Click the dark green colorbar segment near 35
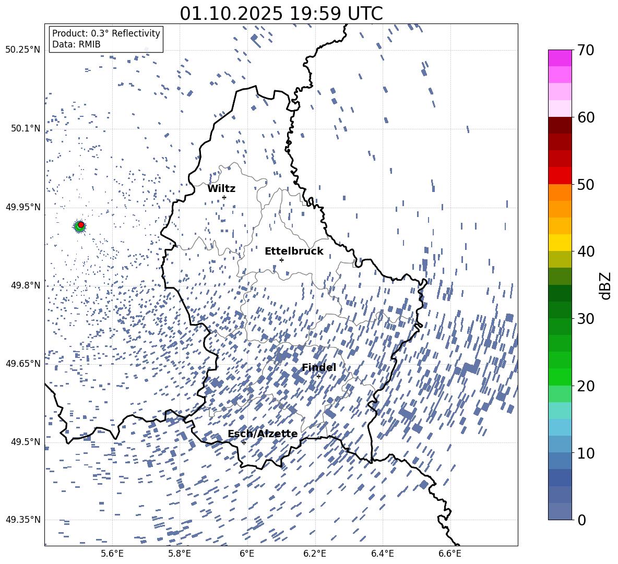 (x=560, y=293)
